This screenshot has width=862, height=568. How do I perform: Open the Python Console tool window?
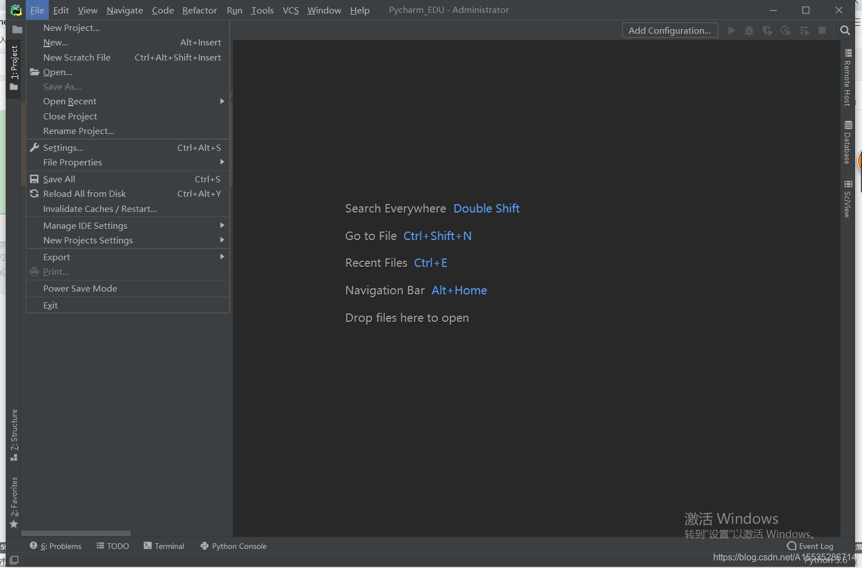(x=233, y=546)
